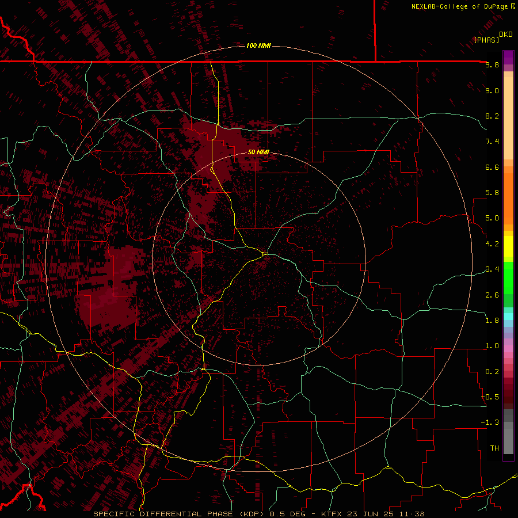Pick the yellow segment of the color scale
Image resolution: width=518 pixels, height=518 pixels.
(x=508, y=246)
